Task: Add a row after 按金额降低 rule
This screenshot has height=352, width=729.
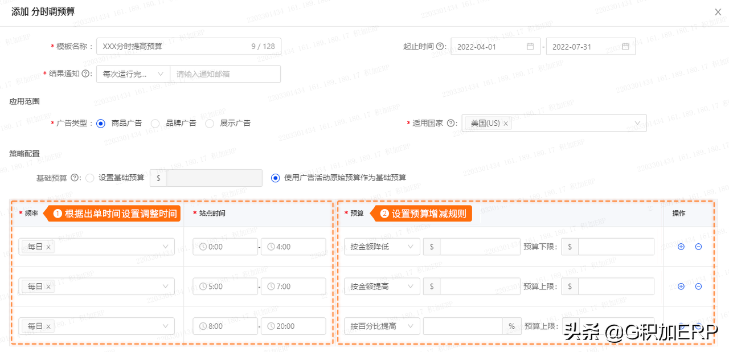Action: (x=681, y=247)
